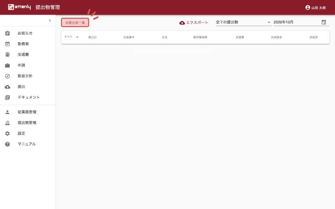This screenshot has height=209, width=335.
Task: Click the お知らせ clipboard icon
Action: pyautogui.click(x=7, y=33)
